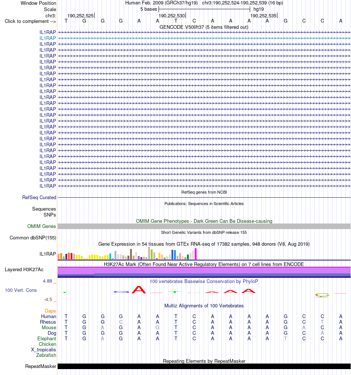This screenshot has height=375, width=351.
Task: Click the faded T mismatch in the Rhesus row
Action: (322, 322)
